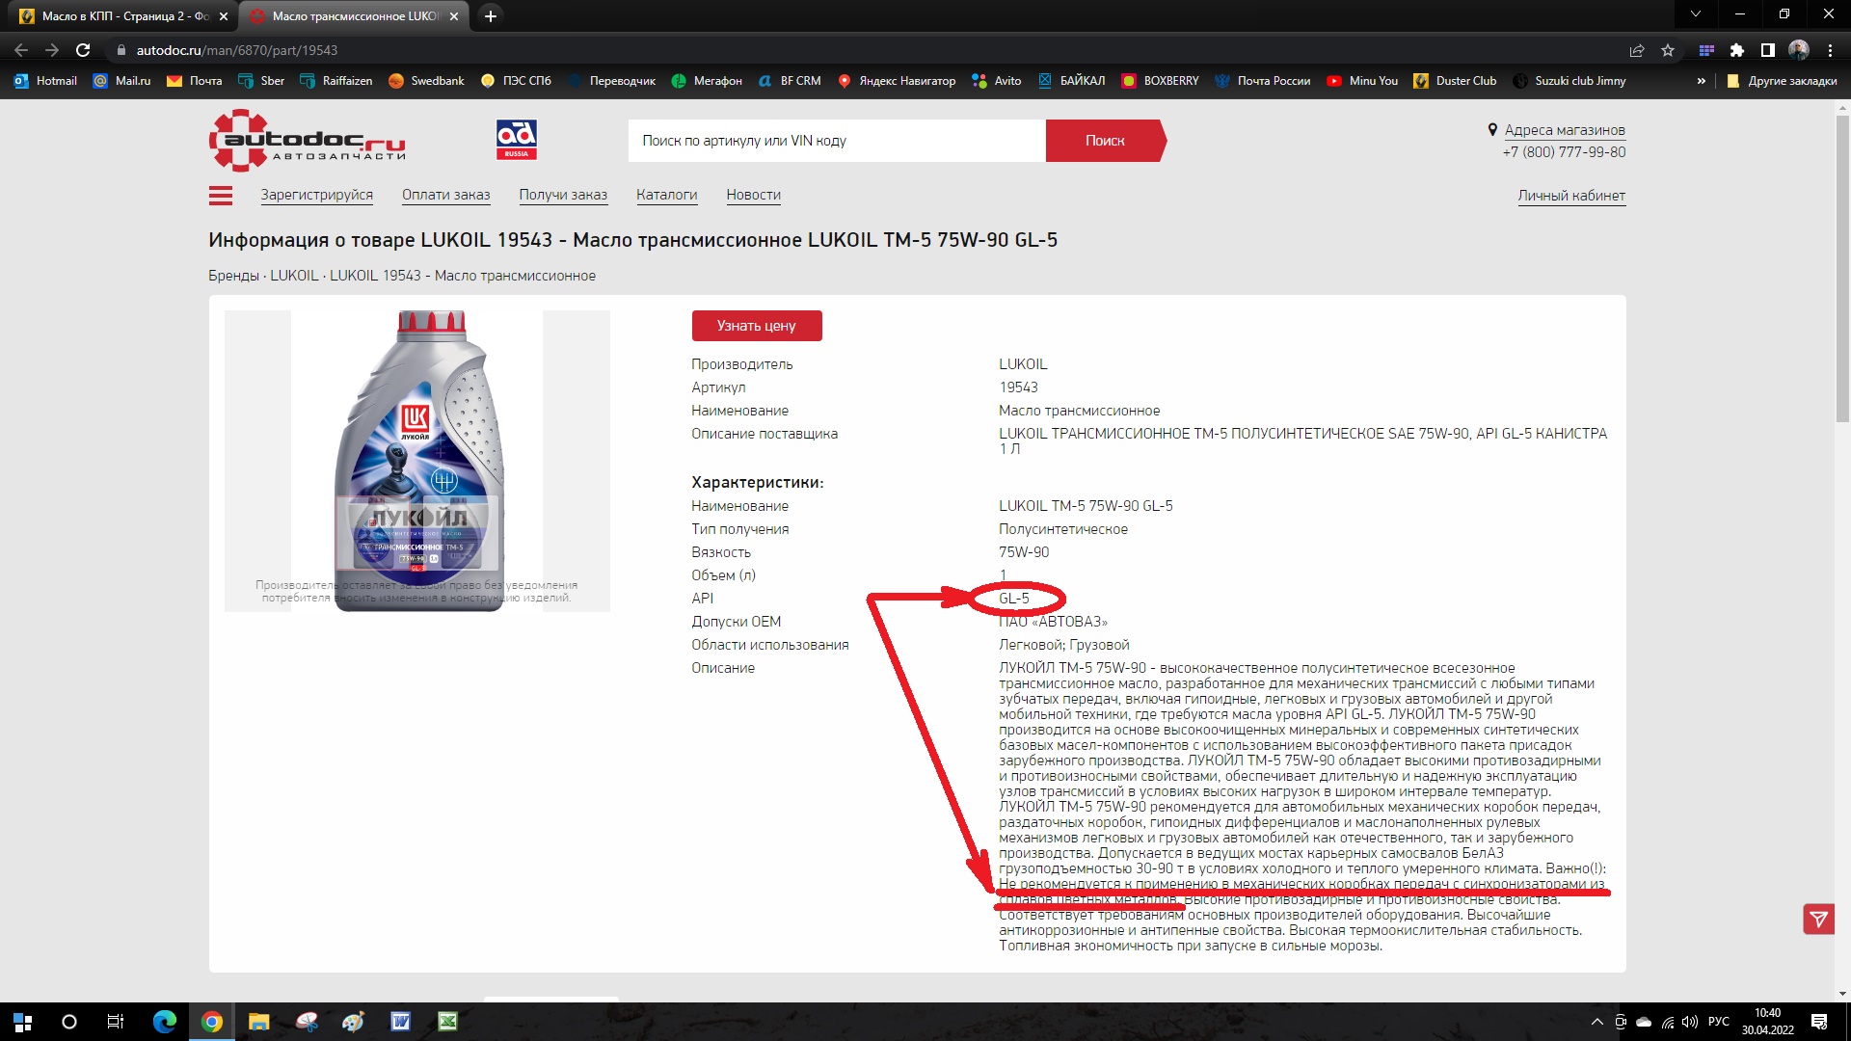
Task: Open Яндекс Навигатор bookmark
Action: (x=897, y=81)
